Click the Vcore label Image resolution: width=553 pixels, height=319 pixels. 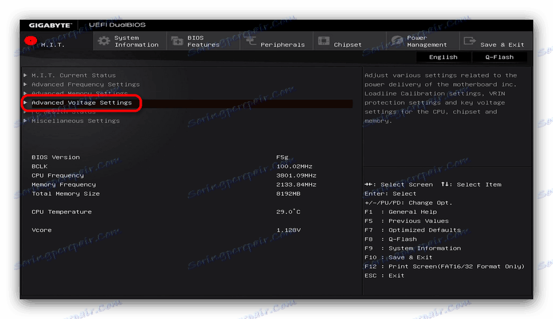[x=41, y=230]
